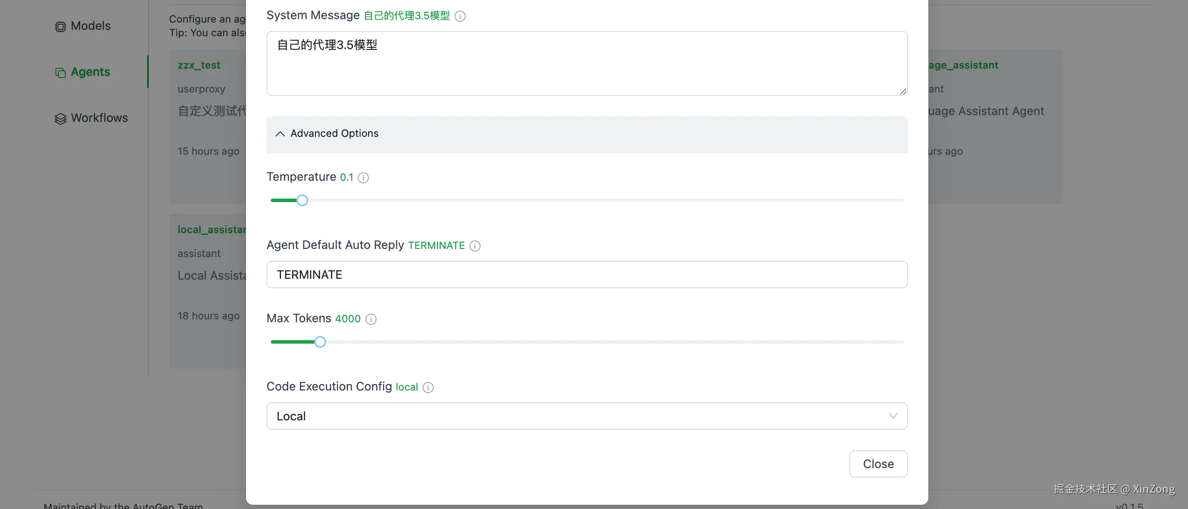
Task: Select the Agents sidebar entry
Action: [x=90, y=72]
